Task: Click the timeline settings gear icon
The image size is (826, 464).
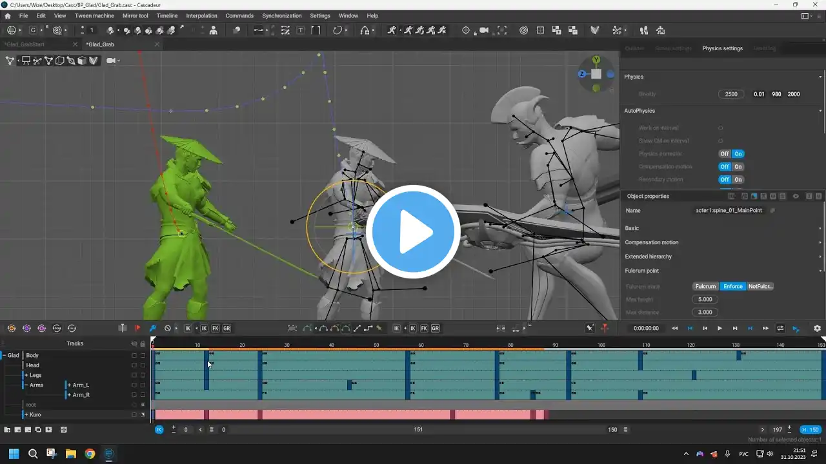Action: point(817,328)
